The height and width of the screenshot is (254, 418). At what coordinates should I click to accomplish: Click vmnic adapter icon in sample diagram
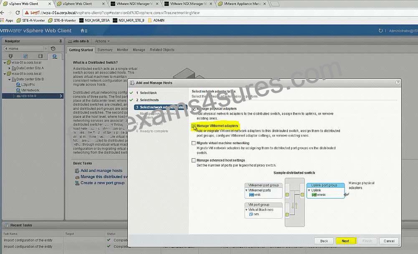(314, 195)
